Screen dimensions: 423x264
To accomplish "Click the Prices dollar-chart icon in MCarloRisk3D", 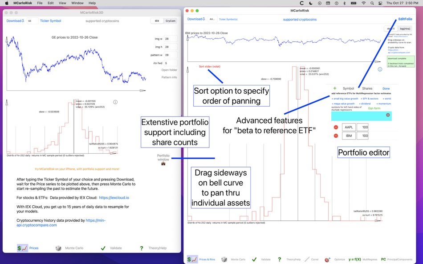I will tap(22, 248).
